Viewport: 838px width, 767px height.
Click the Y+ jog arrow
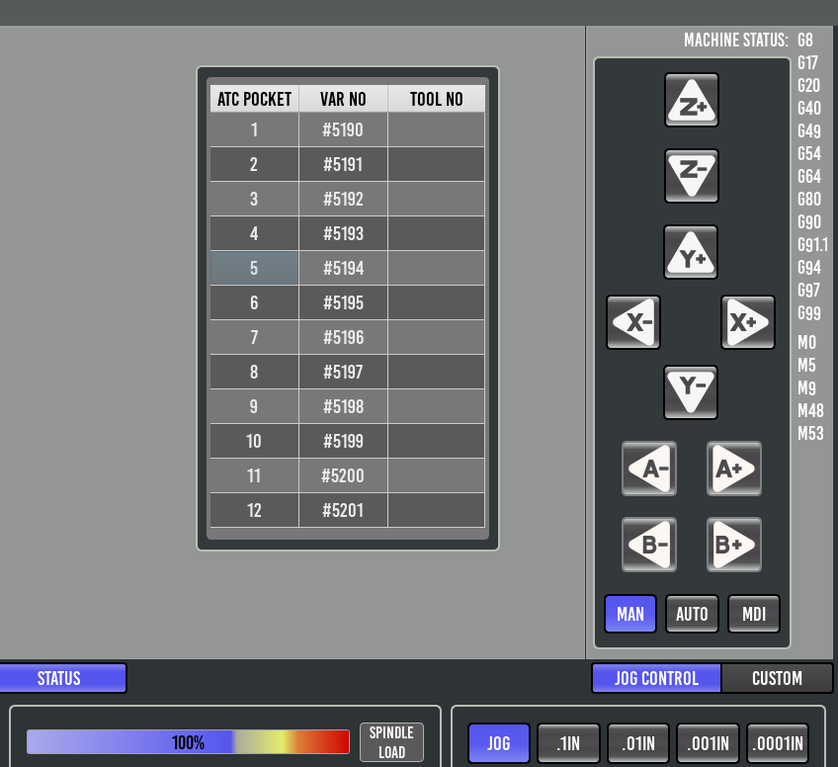pyautogui.click(x=691, y=252)
